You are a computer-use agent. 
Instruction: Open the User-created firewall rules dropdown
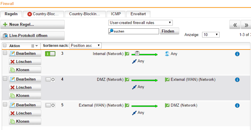[141, 23]
